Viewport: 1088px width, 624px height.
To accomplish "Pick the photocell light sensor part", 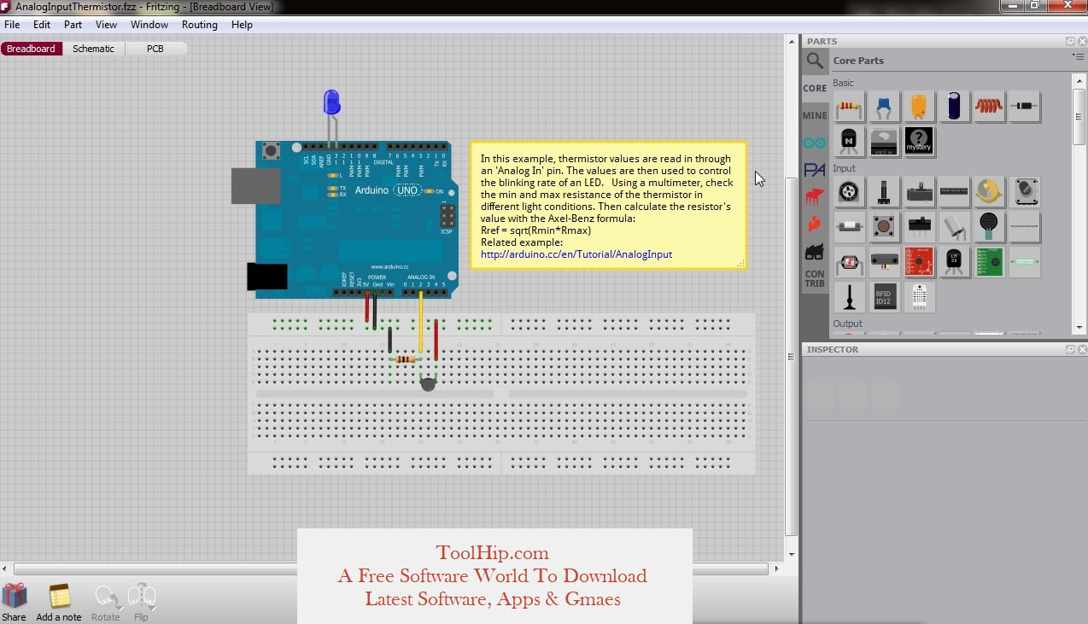I will (x=849, y=262).
